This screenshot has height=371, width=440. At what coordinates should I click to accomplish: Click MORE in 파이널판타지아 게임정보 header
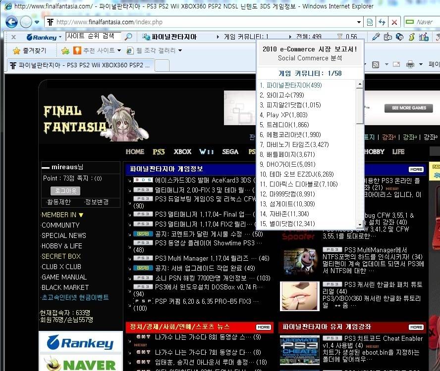tap(416, 169)
